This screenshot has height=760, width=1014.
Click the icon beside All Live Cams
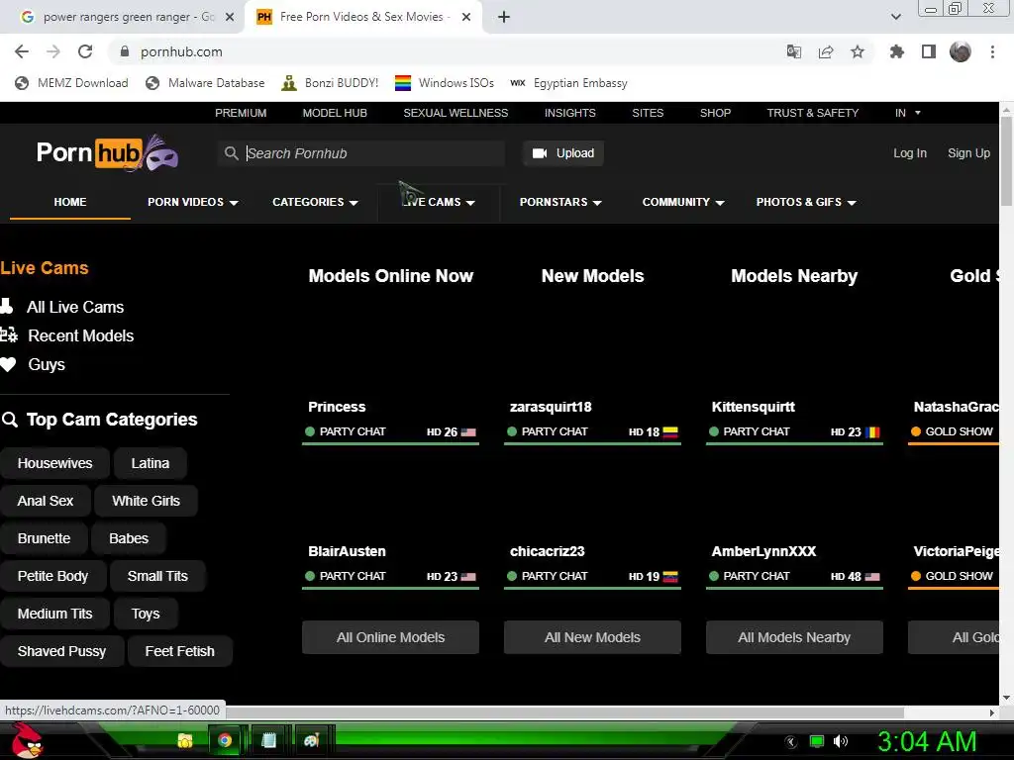click(x=7, y=307)
